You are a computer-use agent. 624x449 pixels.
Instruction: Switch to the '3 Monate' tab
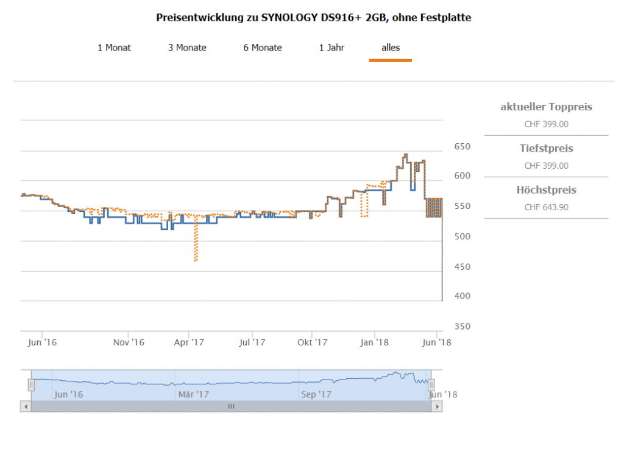[187, 48]
